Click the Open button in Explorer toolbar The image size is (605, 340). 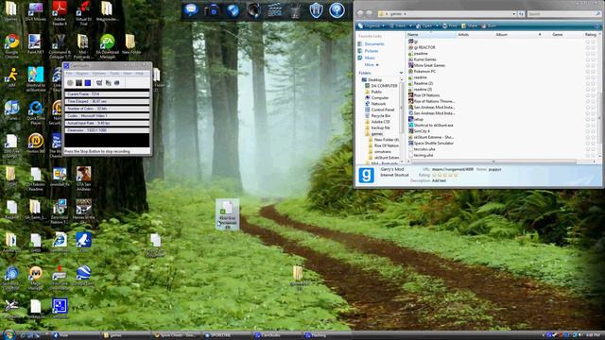click(x=427, y=25)
